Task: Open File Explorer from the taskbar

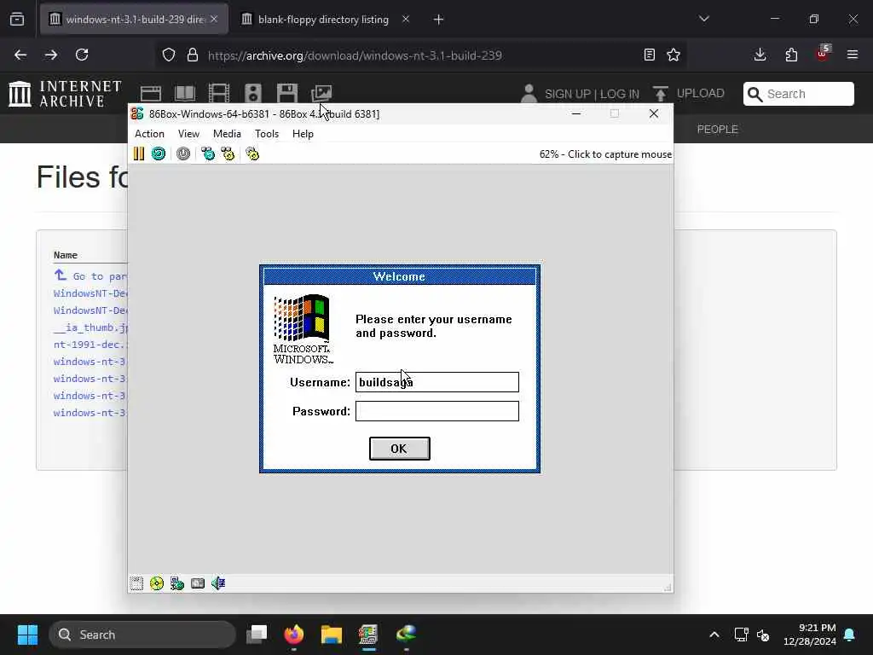Action: pos(332,635)
